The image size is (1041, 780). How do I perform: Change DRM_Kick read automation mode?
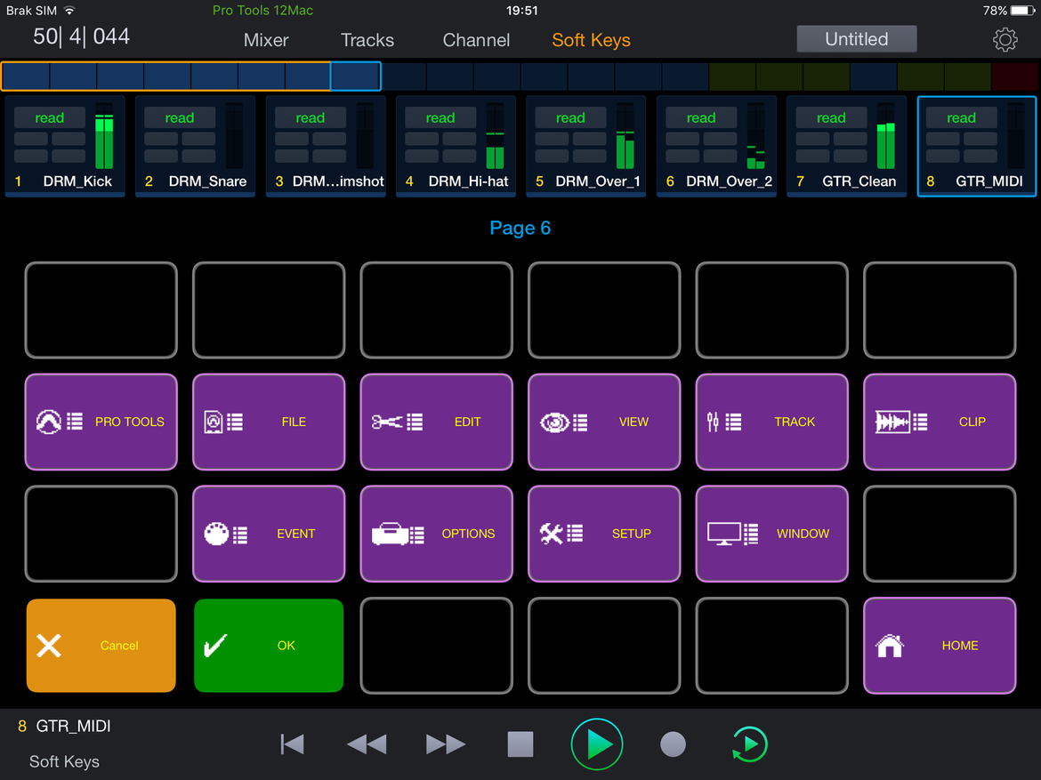50,117
